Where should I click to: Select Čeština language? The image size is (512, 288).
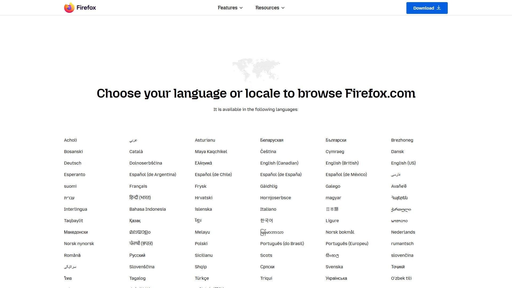coord(268,151)
